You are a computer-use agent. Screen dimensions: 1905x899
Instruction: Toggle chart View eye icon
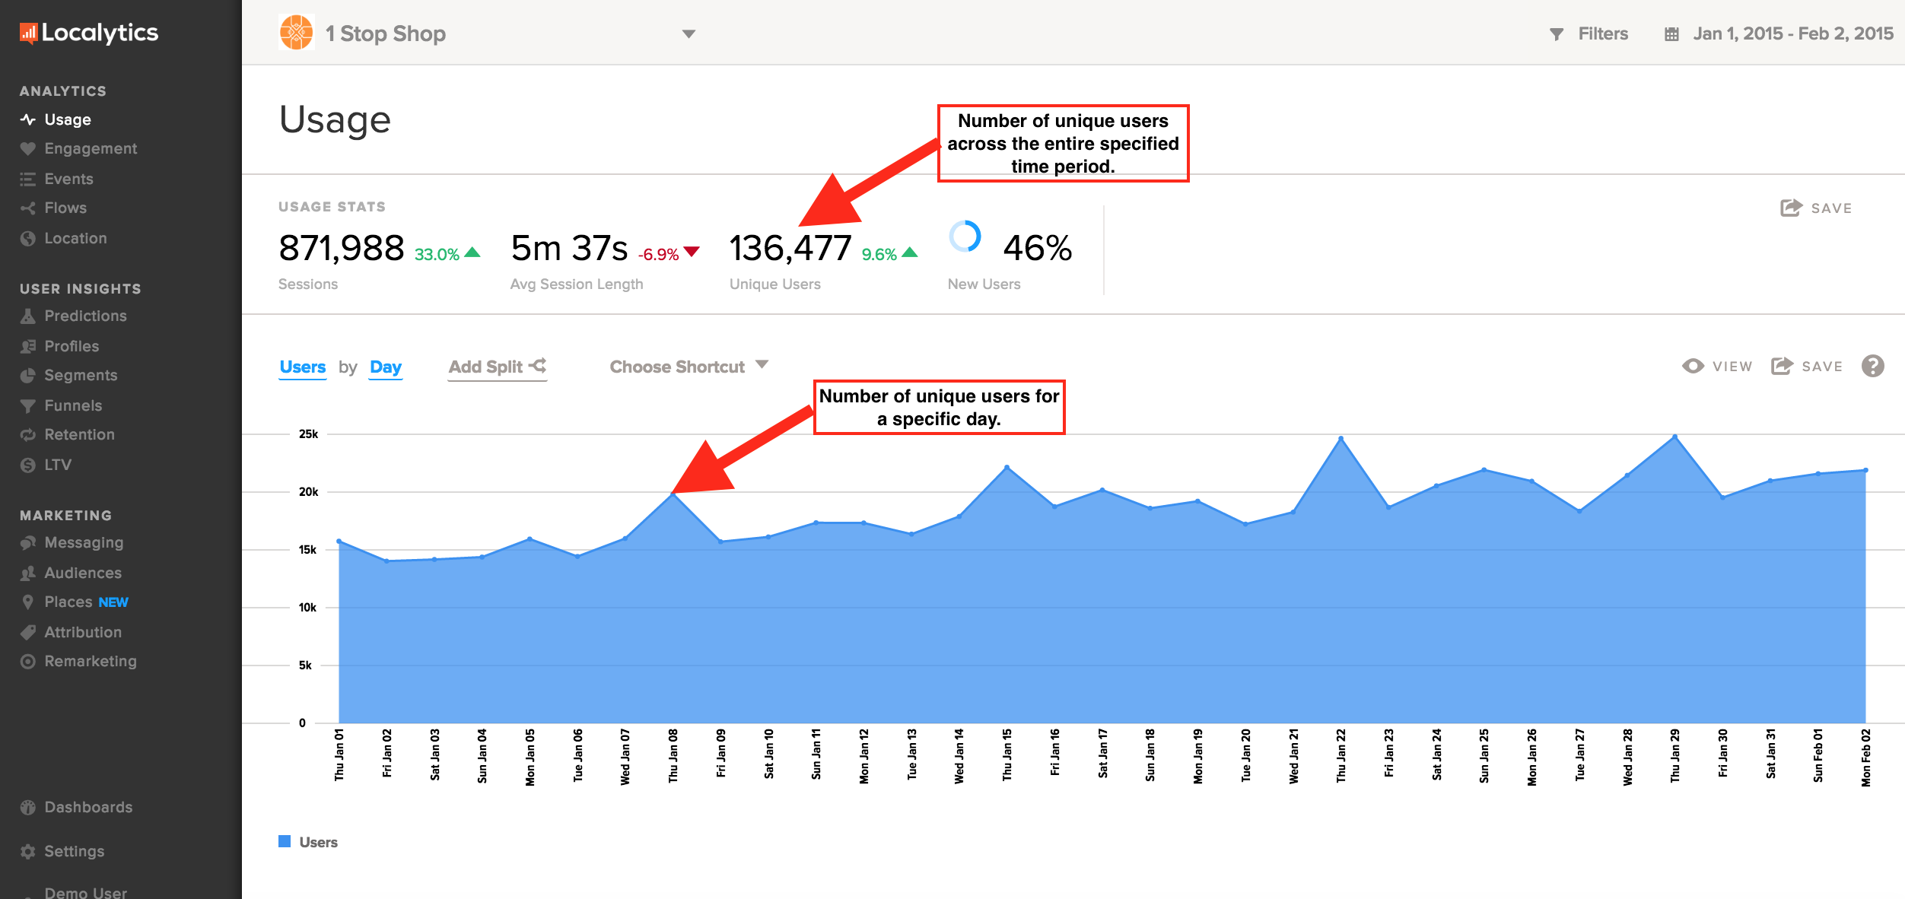click(x=1693, y=366)
